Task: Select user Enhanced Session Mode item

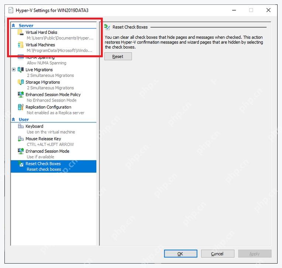Action: tap(47, 151)
